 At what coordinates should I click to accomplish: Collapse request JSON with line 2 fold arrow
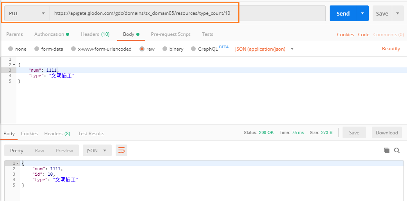14,65
